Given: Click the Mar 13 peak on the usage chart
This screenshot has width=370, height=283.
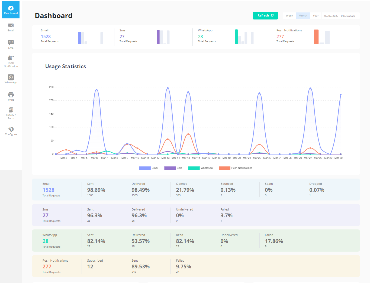Looking at the screenshot, I should click(168, 87).
